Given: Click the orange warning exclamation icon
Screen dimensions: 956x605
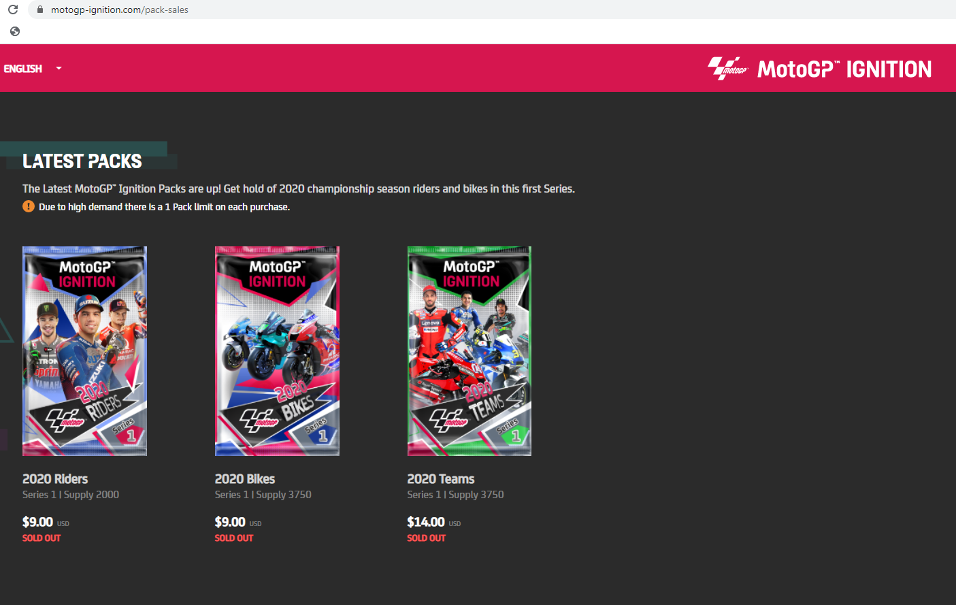Looking at the screenshot, I should tap(29, 206).
